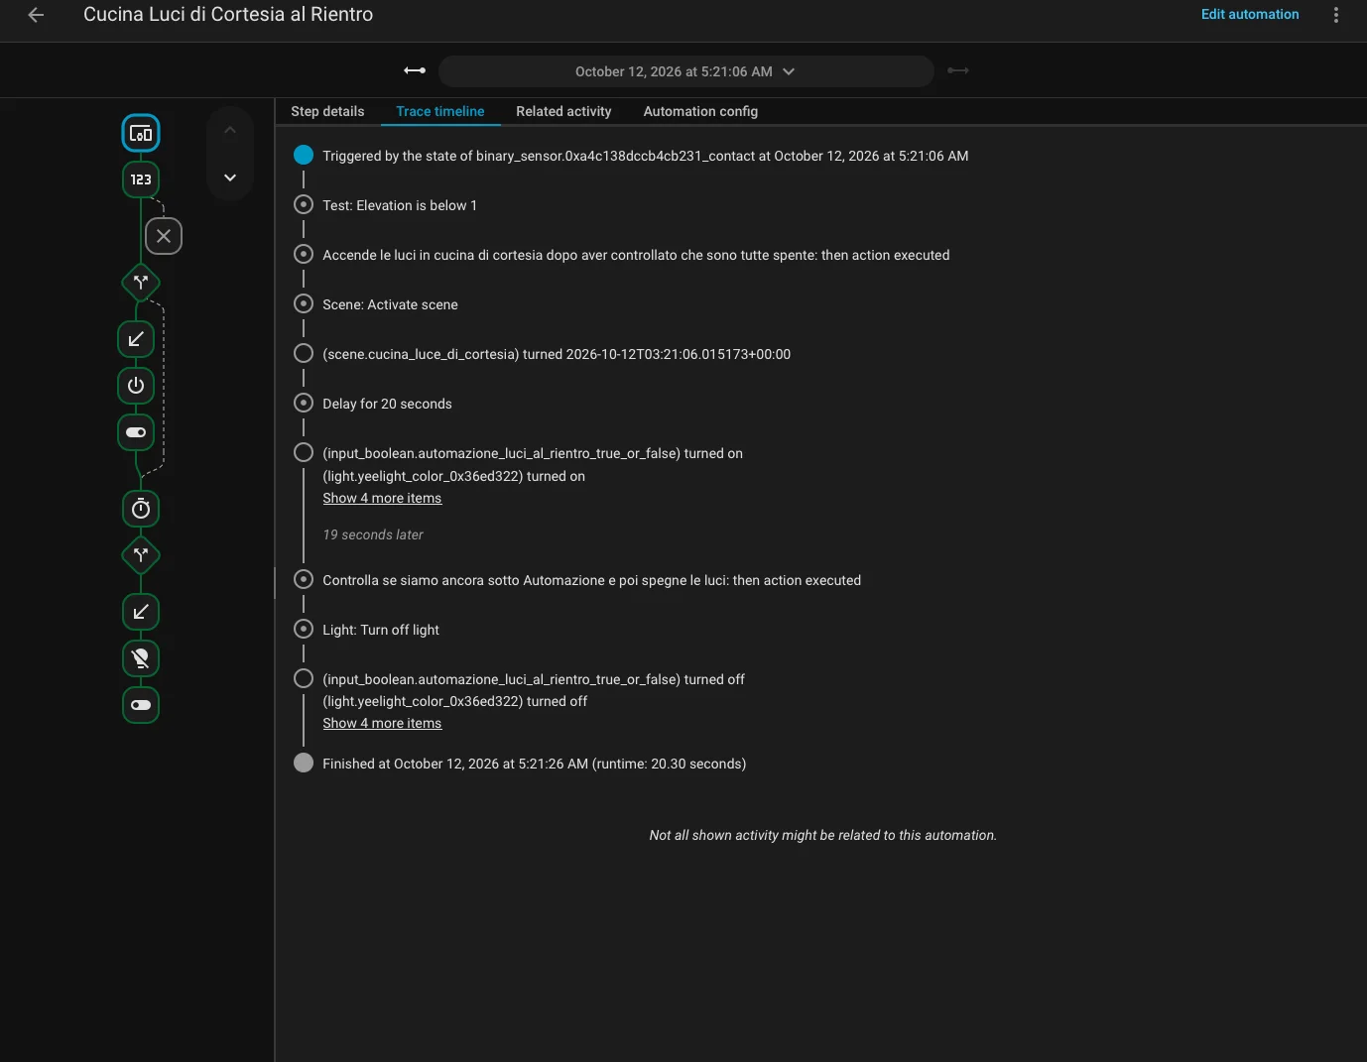
Task: Select the crossed-out lightbulb turn off node
Action: [x=141, y=658]
